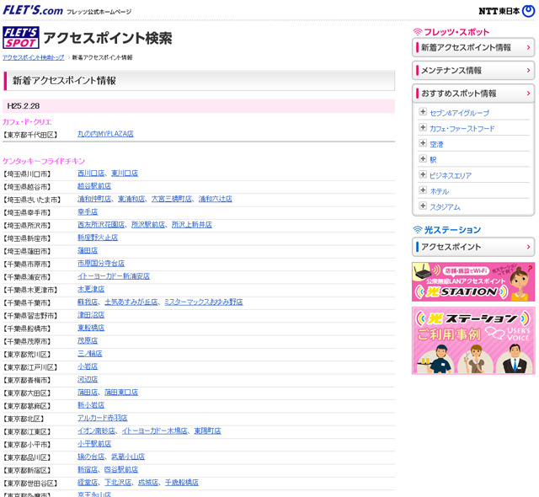Open 新小岩店 link

91,405
